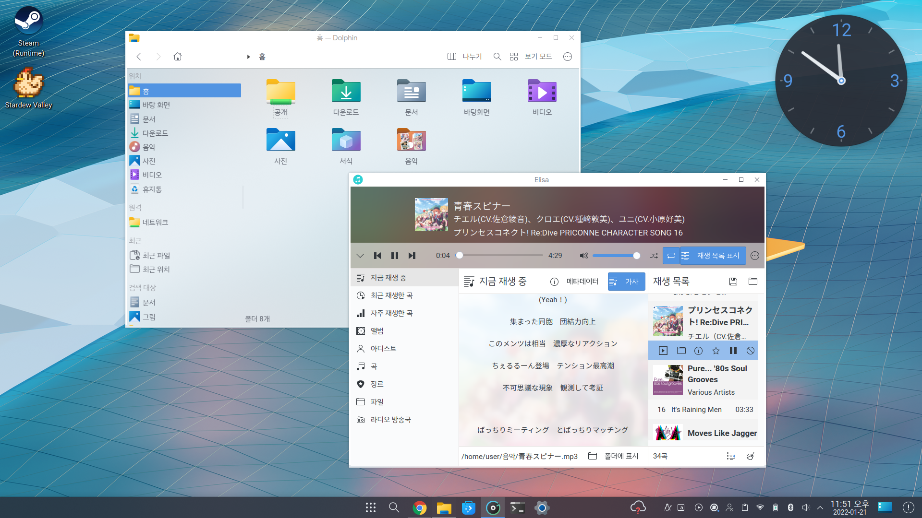922x518 pixels.
Task: Toggle 재생 목록 표시 playlist button
Action: [x=713, y=256]
